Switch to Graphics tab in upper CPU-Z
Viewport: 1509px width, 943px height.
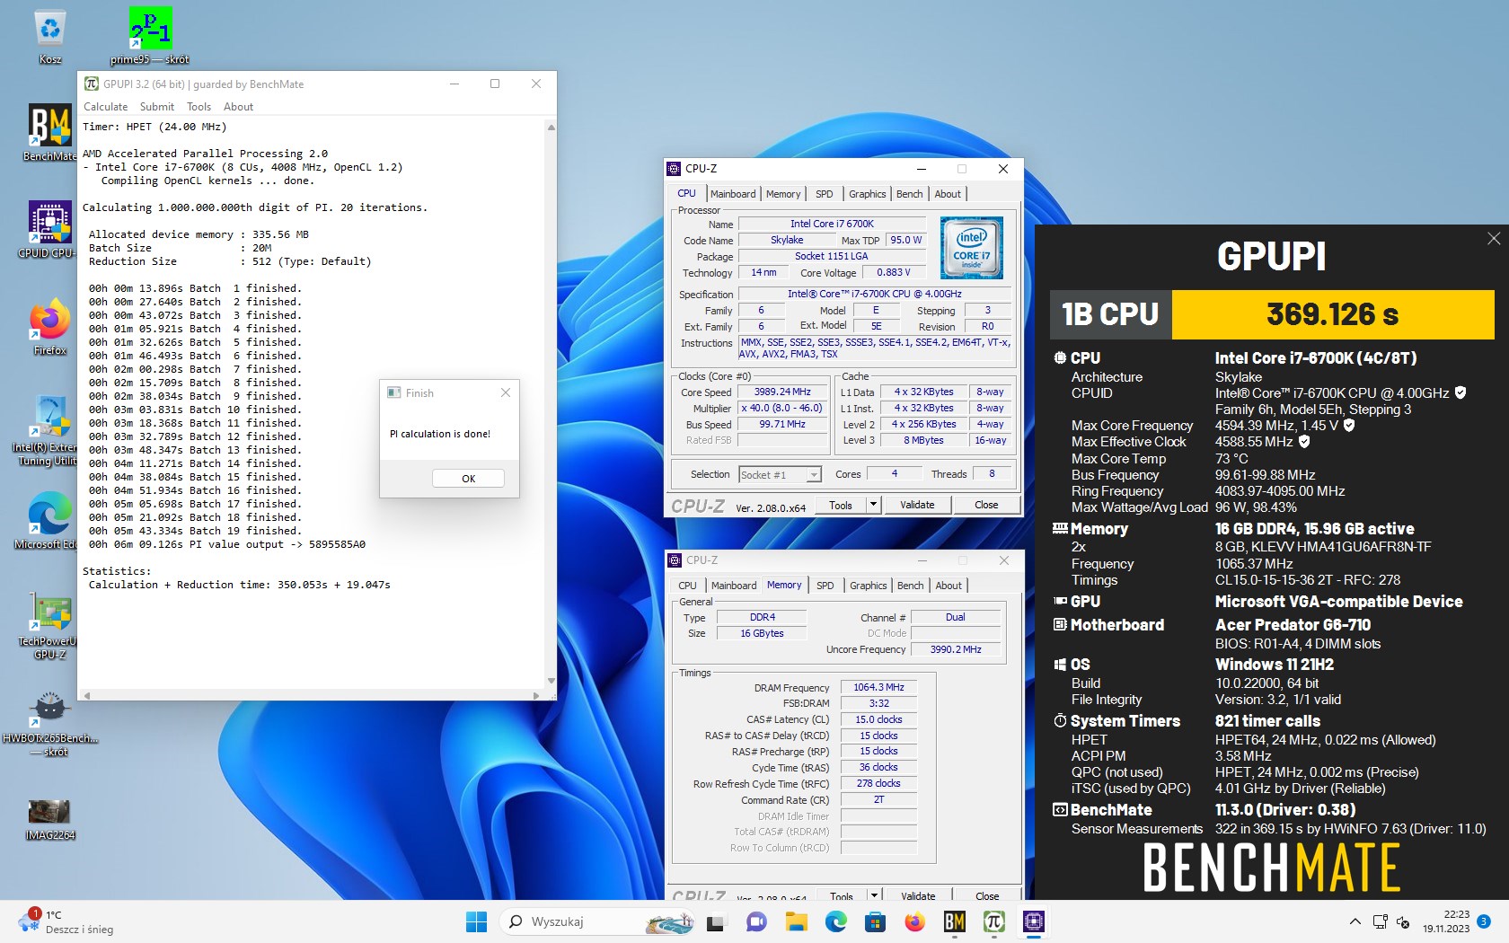868,194
